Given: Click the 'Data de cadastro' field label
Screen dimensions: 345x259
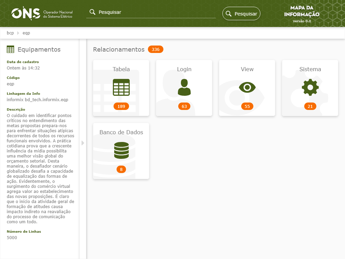Looking at the screenshot, I should click(23, 62).
